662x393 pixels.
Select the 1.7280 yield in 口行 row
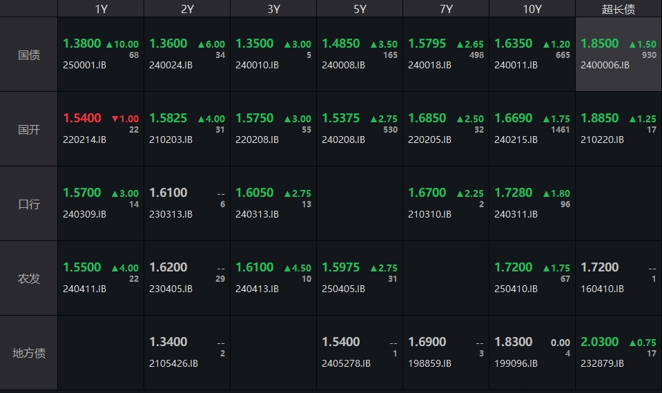point(514,193)
